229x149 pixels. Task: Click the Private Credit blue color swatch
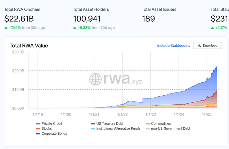[x=38, y=124]
